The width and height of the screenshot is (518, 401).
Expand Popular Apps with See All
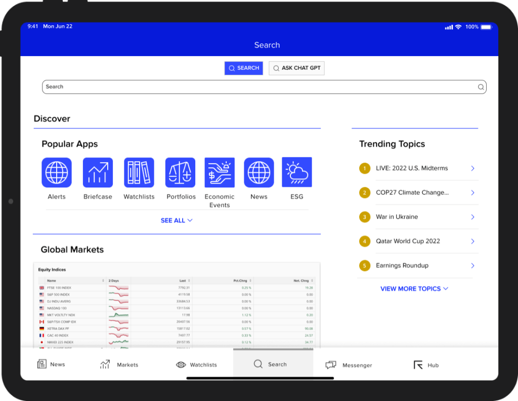(177, 221)
